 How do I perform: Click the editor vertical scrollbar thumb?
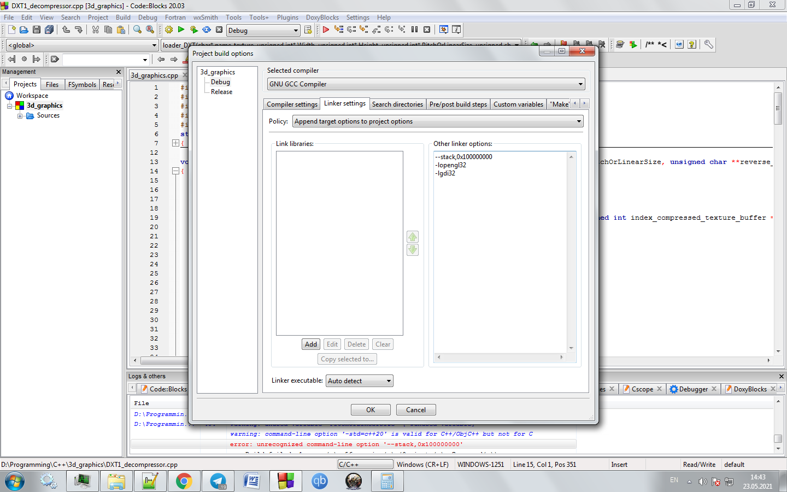click(778, 108)
